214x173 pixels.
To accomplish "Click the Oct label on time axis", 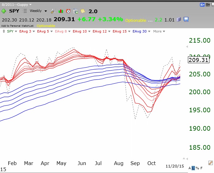I will pyautogui.click(x=151, y=163).
